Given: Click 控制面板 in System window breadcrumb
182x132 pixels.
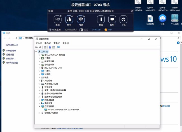Looking at the screenshot, I should click(29, 38).
